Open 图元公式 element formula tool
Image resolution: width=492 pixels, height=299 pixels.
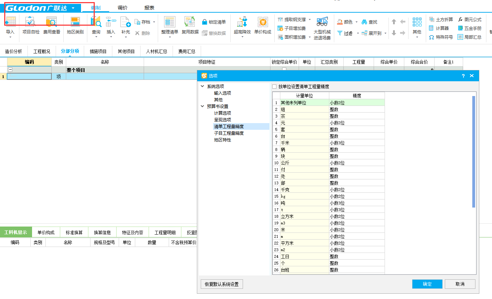pyautogui.click(x=469, y=19)
